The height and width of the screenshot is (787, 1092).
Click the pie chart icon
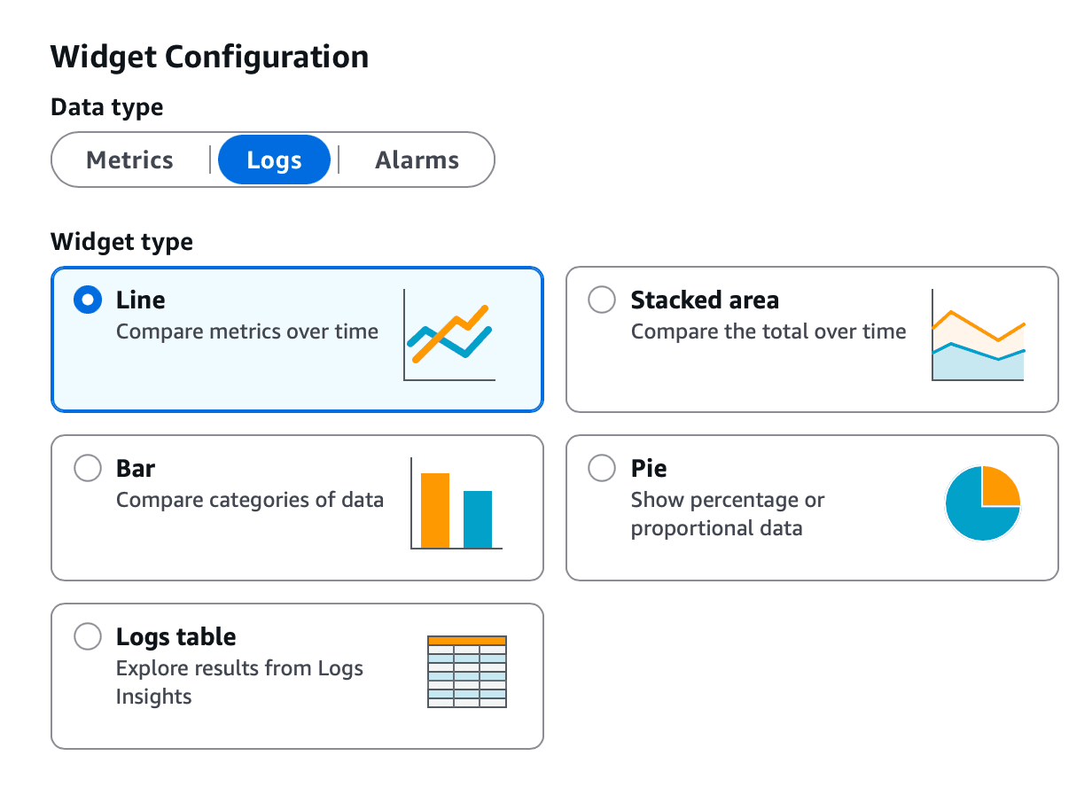[x=983, y=503]
